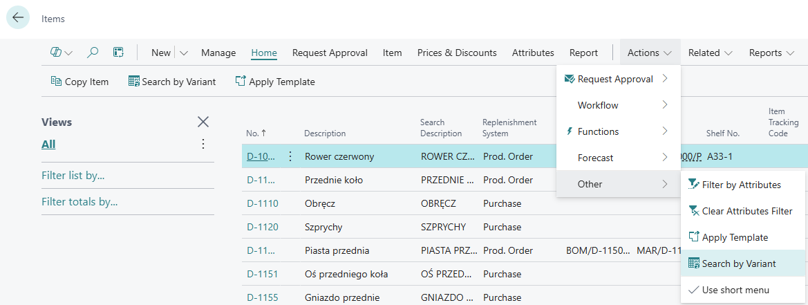Viewport: 808px width, 305px height.
Task: Click the layout view icon beside search
Action: pyautogui.click(x=118, y=53)
